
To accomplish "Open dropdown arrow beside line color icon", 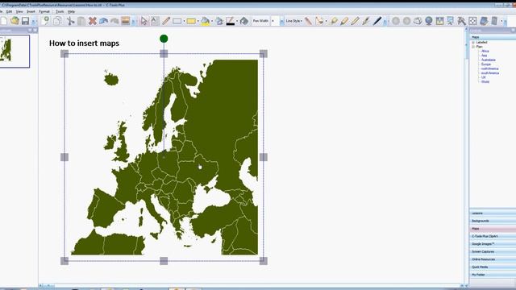I will (237, 21).
